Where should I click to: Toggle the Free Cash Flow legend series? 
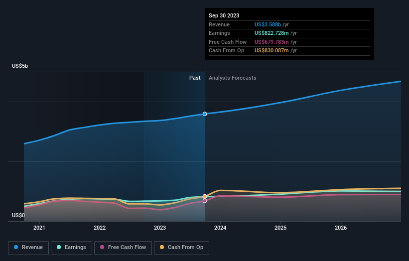pos(123,248)
